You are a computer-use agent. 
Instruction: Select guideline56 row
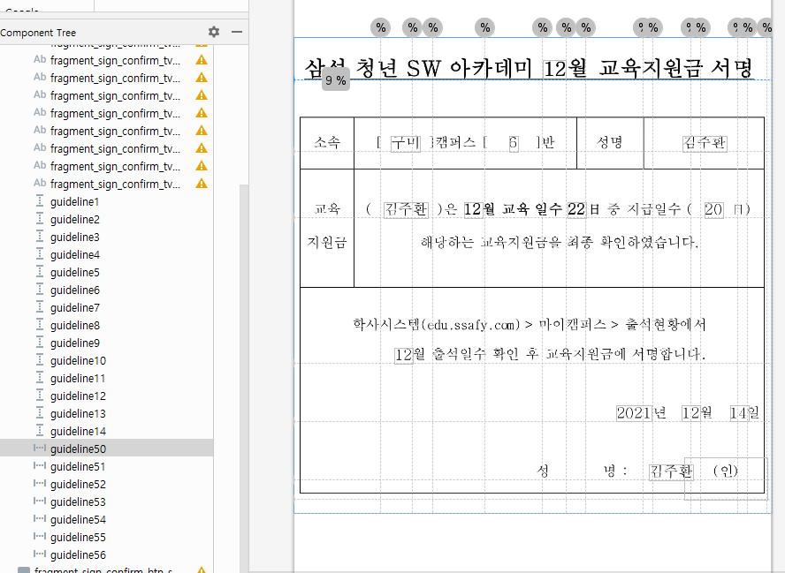[106, 554]
